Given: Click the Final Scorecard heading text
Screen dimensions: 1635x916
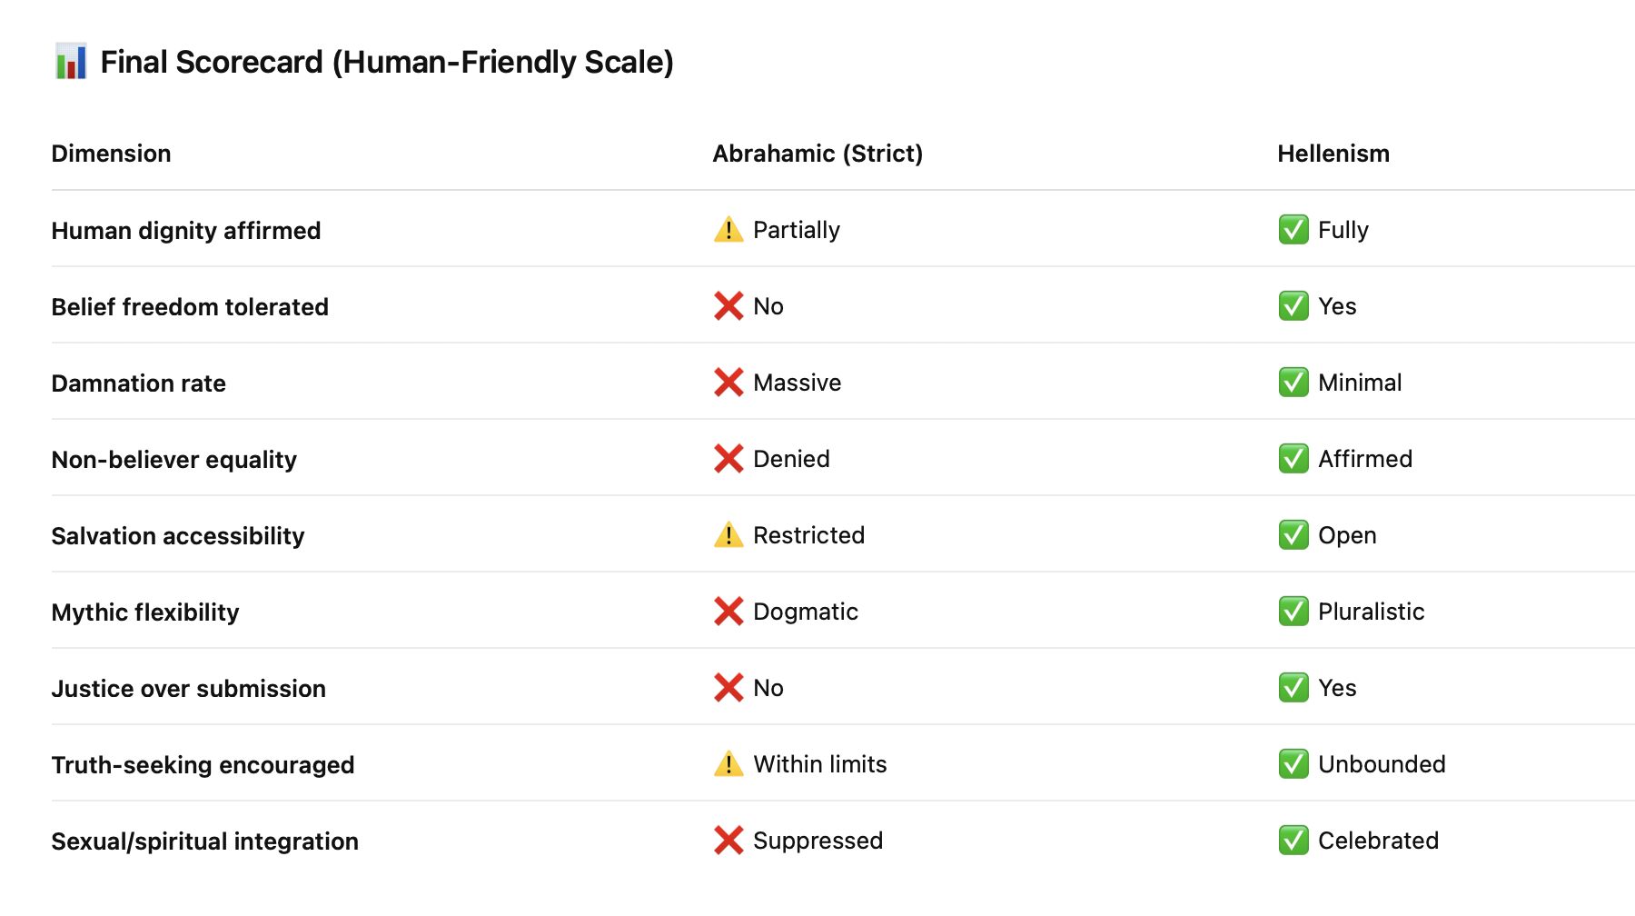Looking at the screenshot, I should [387, 62].
